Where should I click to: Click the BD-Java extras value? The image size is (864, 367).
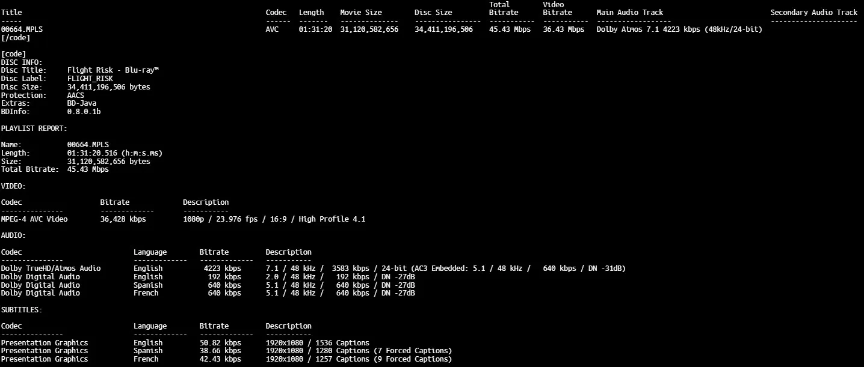click(x=82, y=103)
